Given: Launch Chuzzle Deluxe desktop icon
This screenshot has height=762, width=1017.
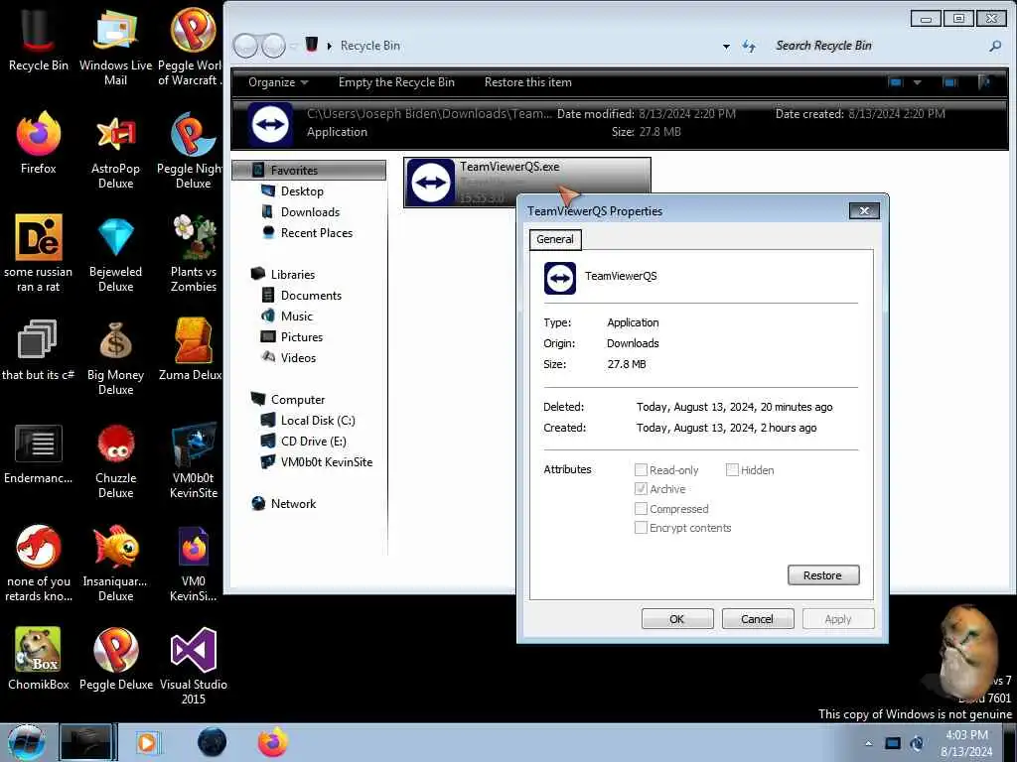Looking at the screenshot, I should [x=115, y=460].
